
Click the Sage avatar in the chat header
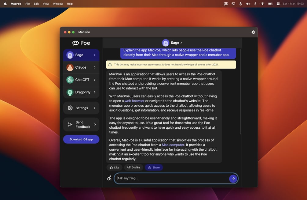pyautogui.click(x=166, y=43)
